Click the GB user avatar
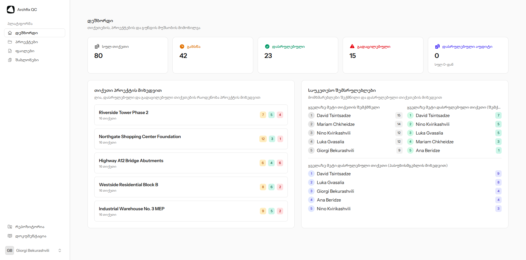This screenshot has width=526, height=260. pyautogui.click(x=10, y=250)
